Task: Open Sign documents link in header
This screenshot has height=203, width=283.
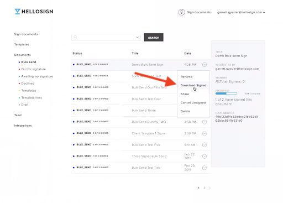Action: click(x=199, y=12)
